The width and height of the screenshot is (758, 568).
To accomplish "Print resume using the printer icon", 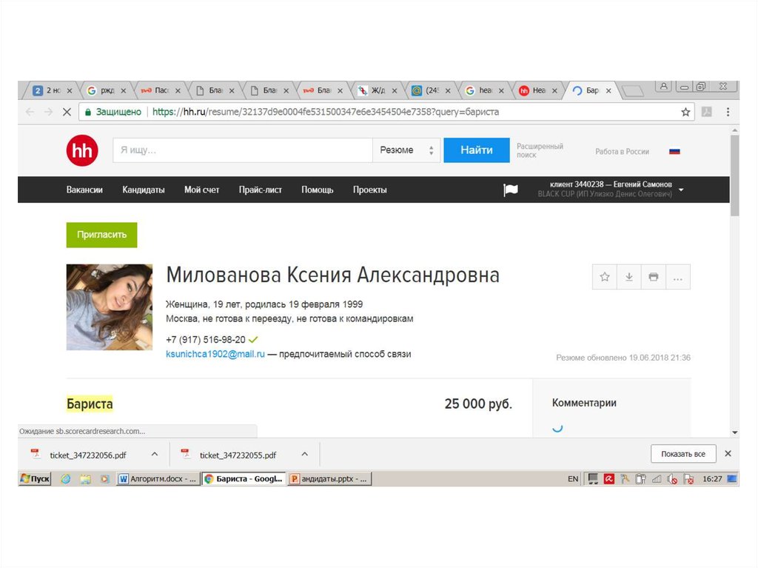I will (653, 277).
